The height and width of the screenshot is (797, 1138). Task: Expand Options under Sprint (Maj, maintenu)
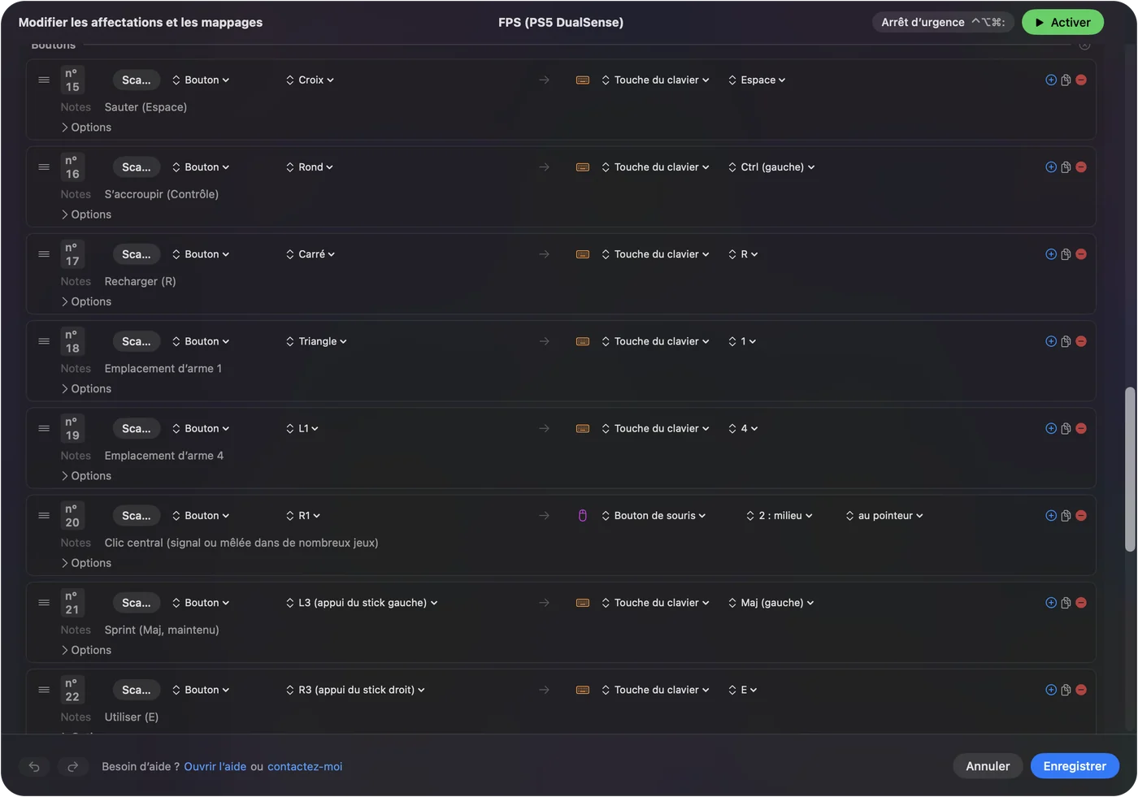coord(86,650)
